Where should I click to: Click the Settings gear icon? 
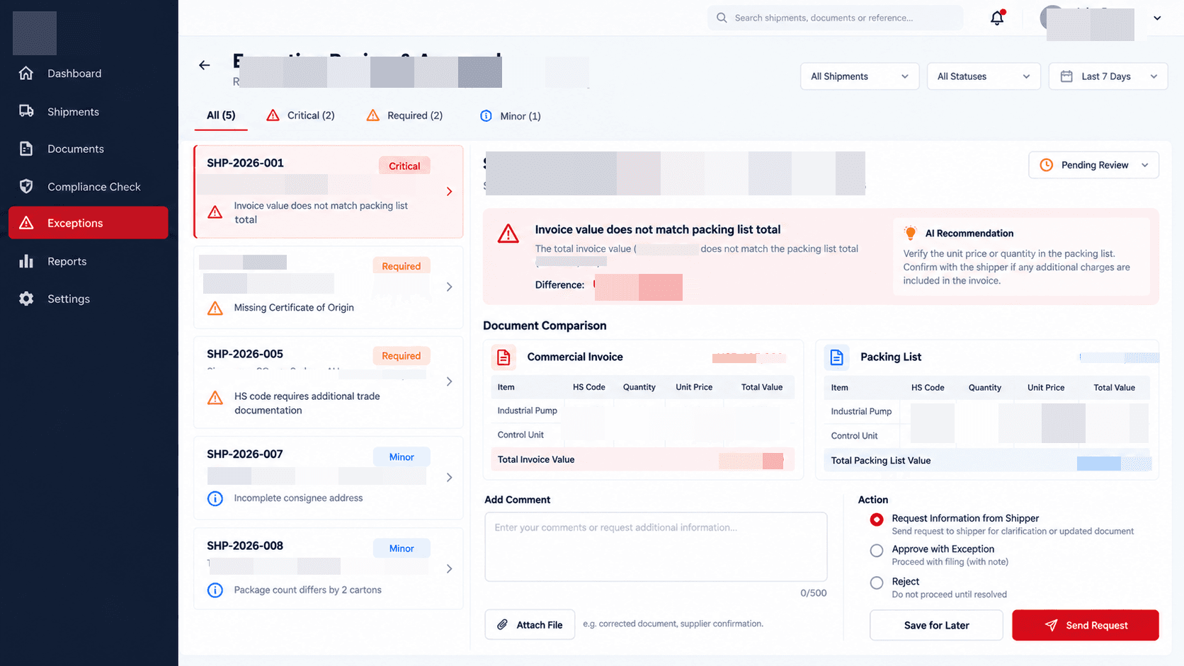point(26,299)
